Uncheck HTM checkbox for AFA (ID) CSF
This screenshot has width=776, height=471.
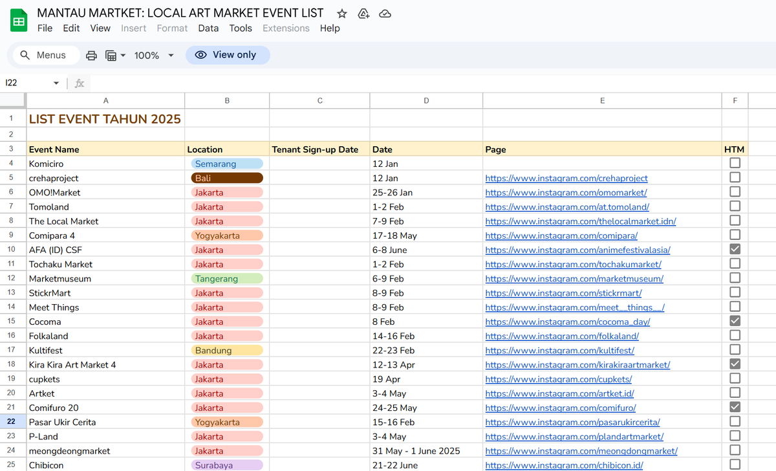tap(735, 249)
